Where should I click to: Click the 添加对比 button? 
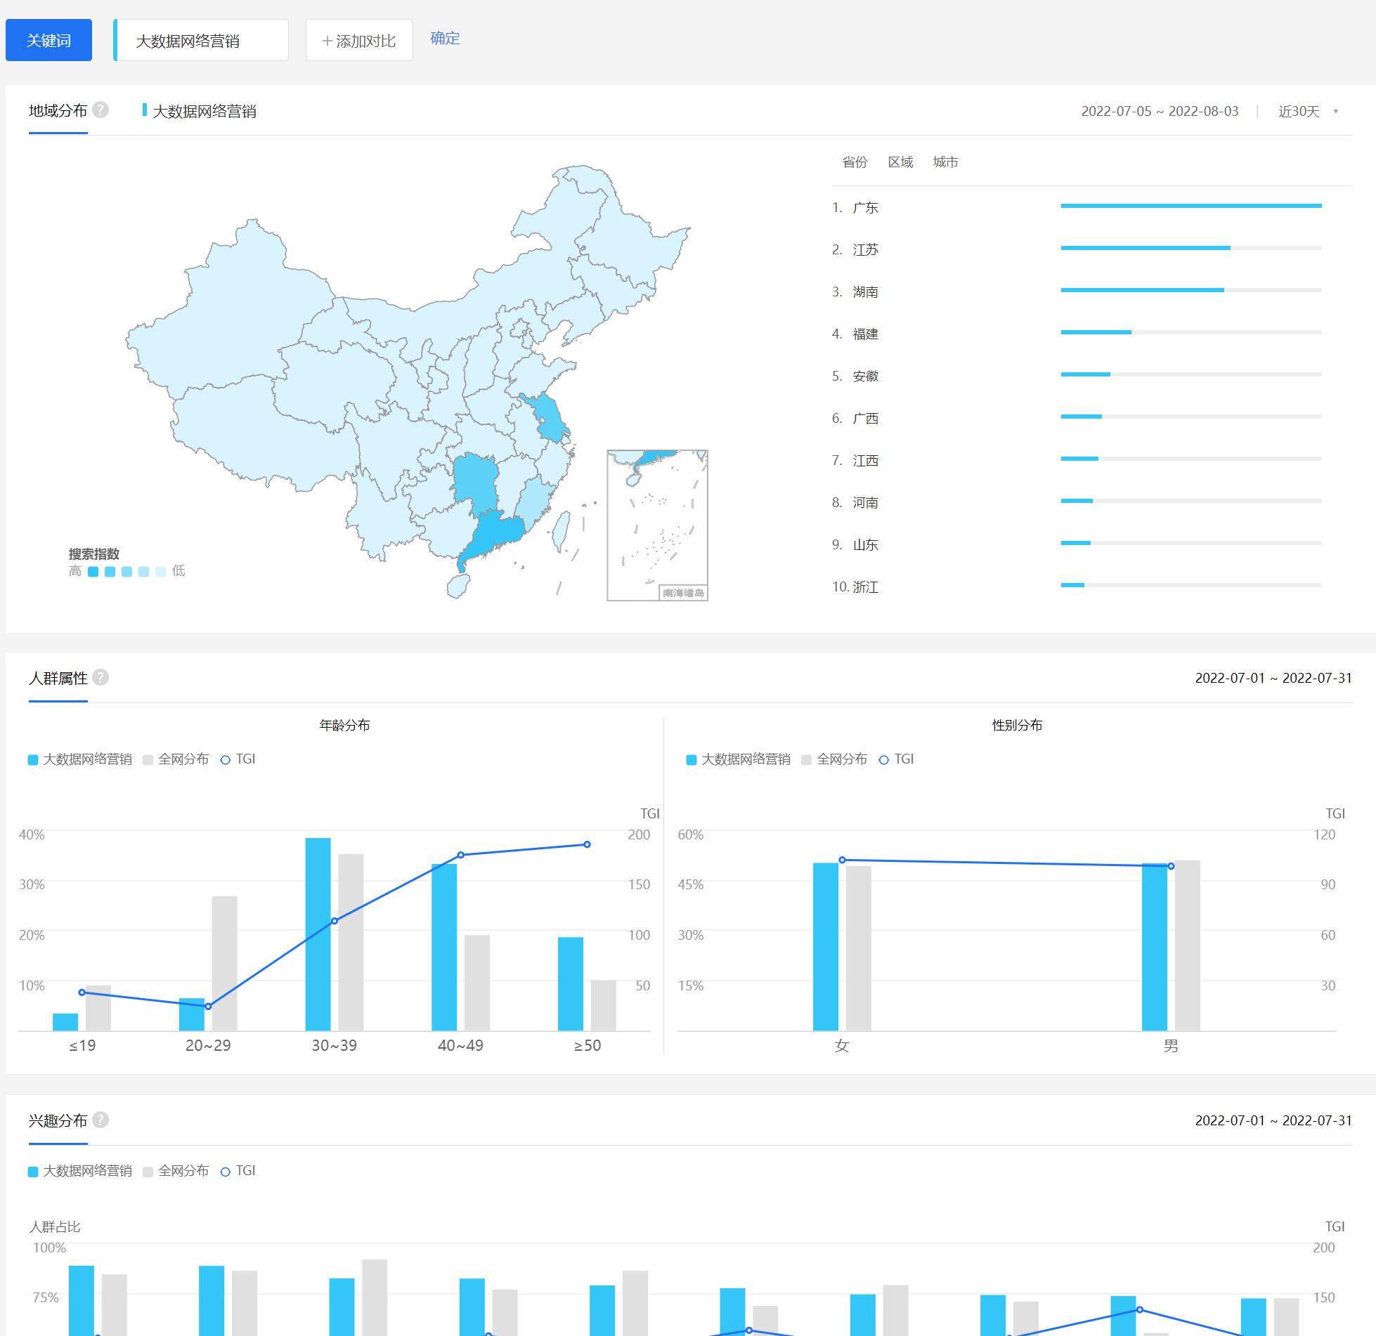pyautogui.click(x=359, y=40)
